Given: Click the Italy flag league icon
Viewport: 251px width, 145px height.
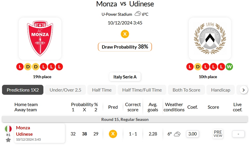Looking at the screenshot, I should (8, 129).
